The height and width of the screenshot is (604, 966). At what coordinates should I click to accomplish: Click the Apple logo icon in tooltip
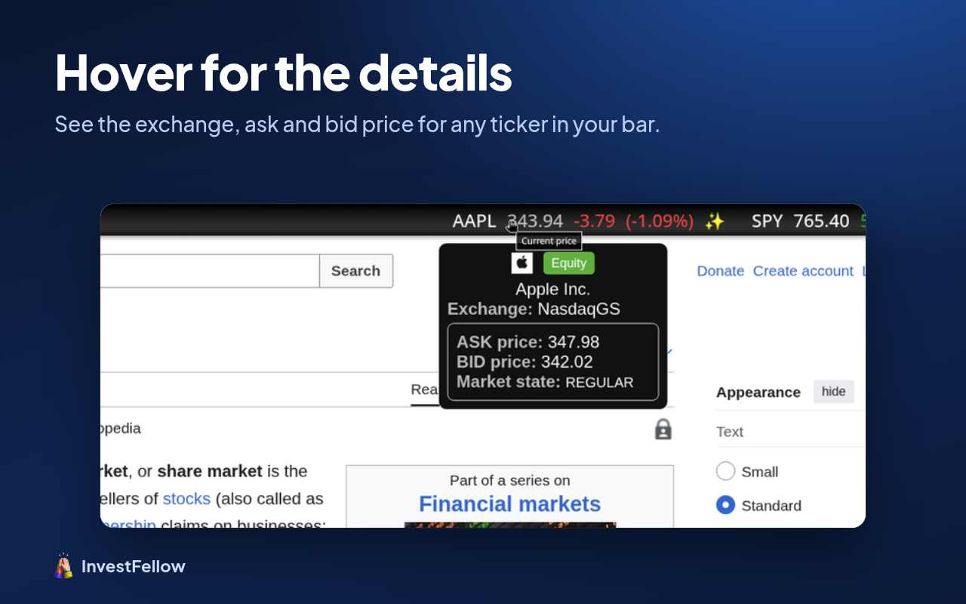[x=522, y=263]
